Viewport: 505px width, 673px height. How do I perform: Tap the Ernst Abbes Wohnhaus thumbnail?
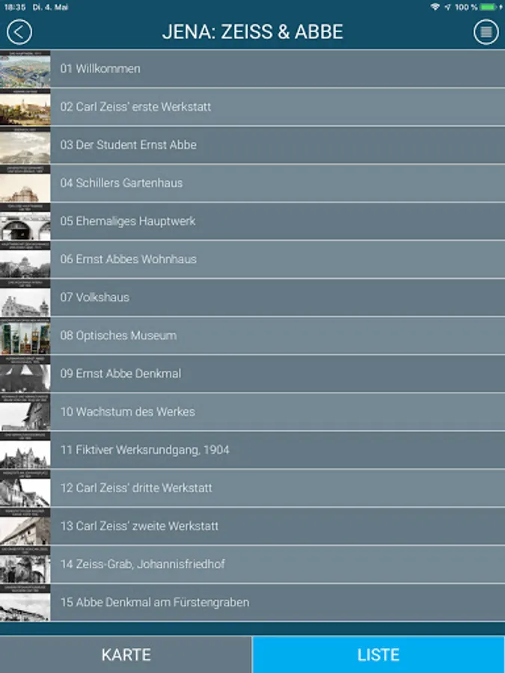pyautogui.click(x=25, y=259)
